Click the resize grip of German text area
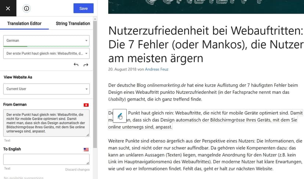304x179 pixels. tap(88, 135)
